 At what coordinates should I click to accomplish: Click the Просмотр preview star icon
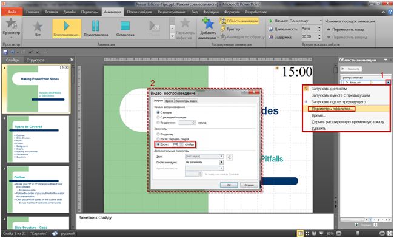11,24
